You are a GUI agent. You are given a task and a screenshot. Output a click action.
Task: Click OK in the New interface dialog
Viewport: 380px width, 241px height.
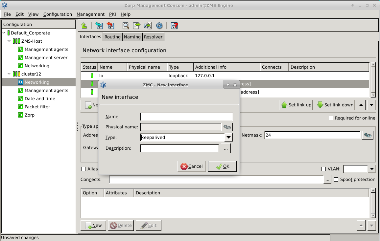coord(222,166)
